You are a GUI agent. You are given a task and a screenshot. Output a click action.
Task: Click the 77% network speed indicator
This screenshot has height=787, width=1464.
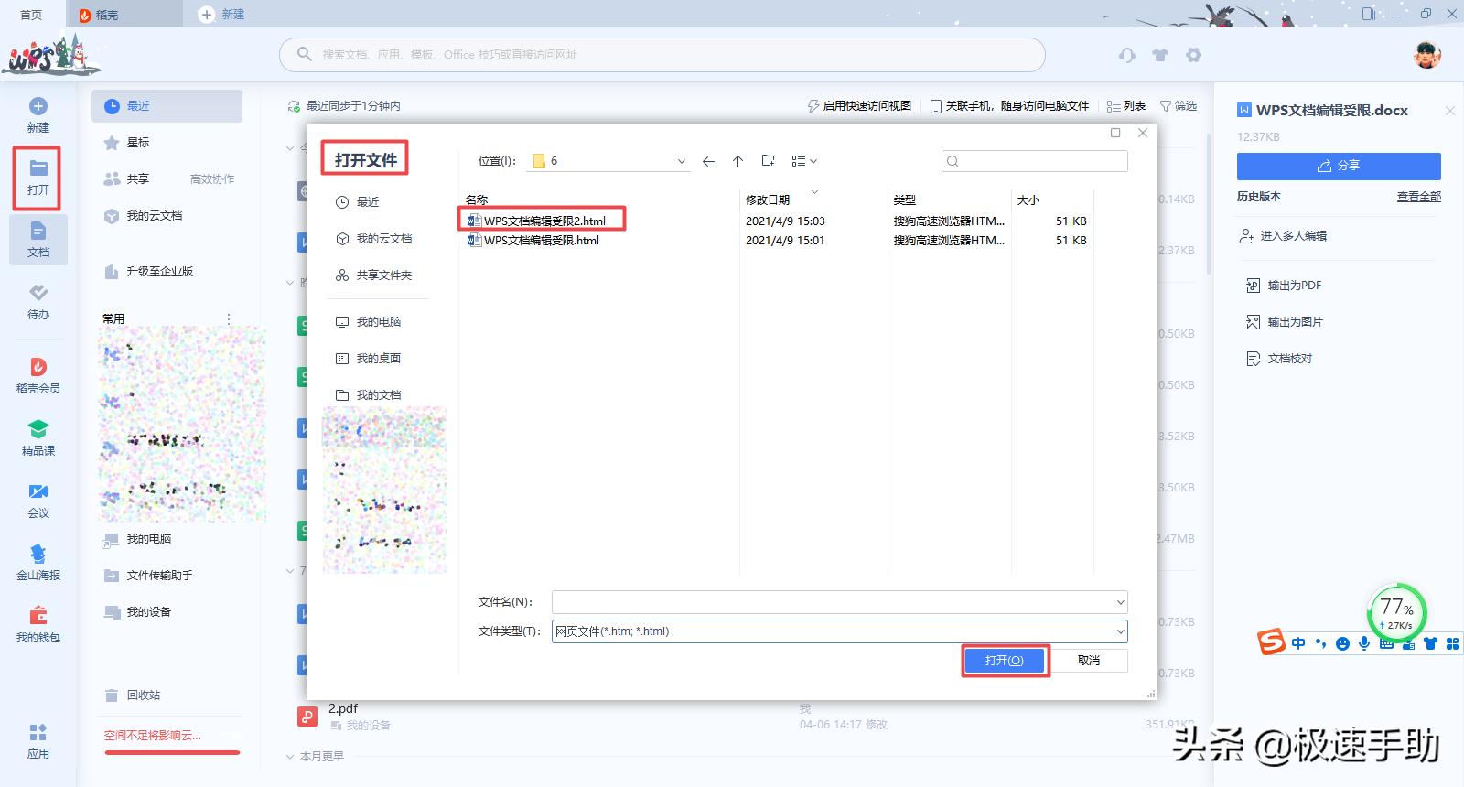pyautogui.click(x=1396, y=612)
